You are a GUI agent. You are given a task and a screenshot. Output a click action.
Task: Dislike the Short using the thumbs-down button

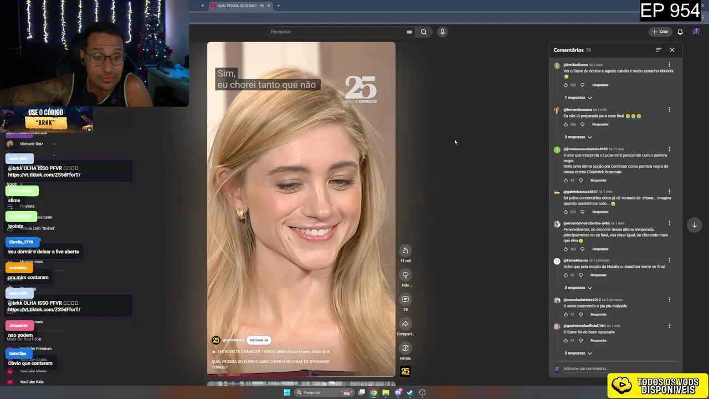405,275
